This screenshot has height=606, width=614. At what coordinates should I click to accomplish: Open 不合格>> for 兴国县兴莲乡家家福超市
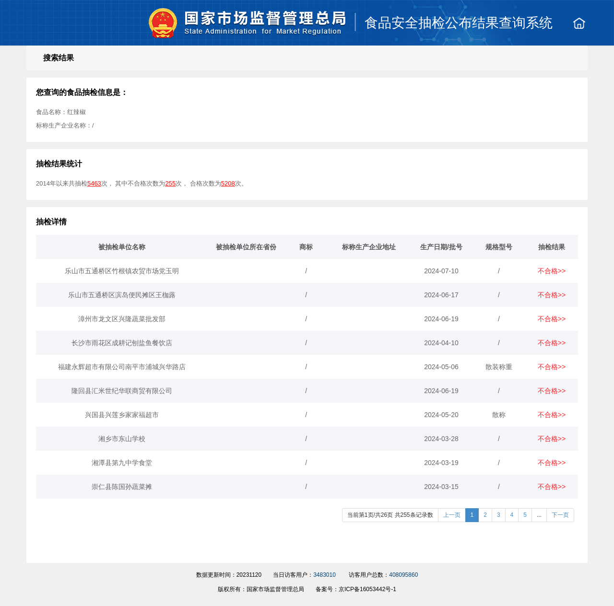coord(552,415)
